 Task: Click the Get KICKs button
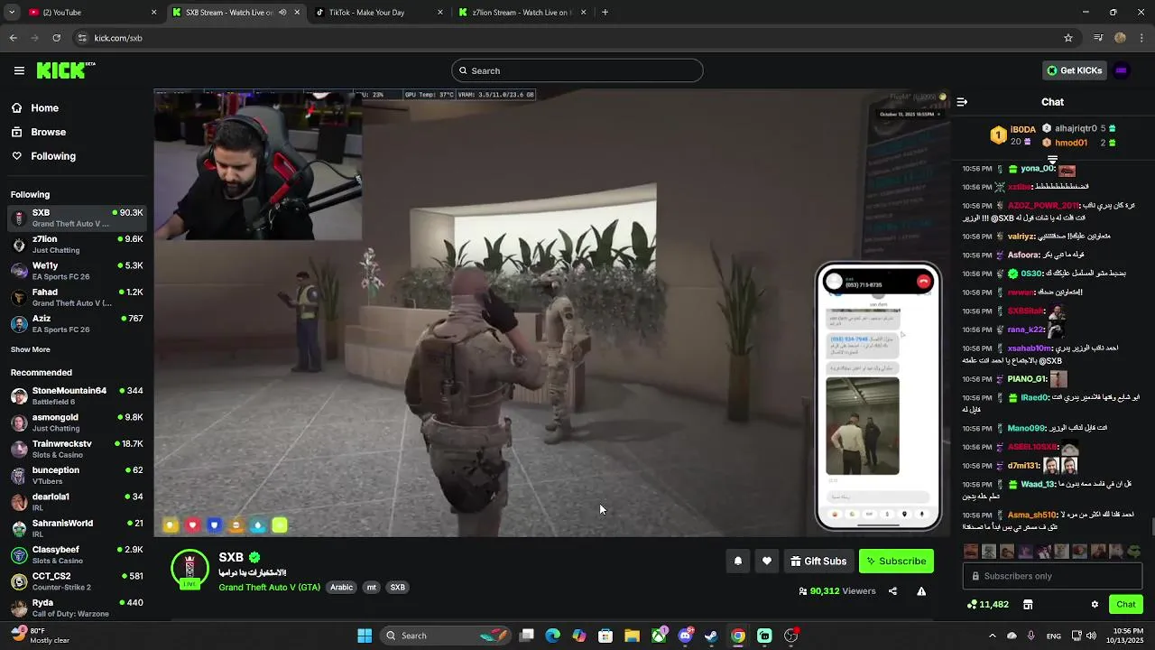pyautogui.click(x=1074, y=70)
